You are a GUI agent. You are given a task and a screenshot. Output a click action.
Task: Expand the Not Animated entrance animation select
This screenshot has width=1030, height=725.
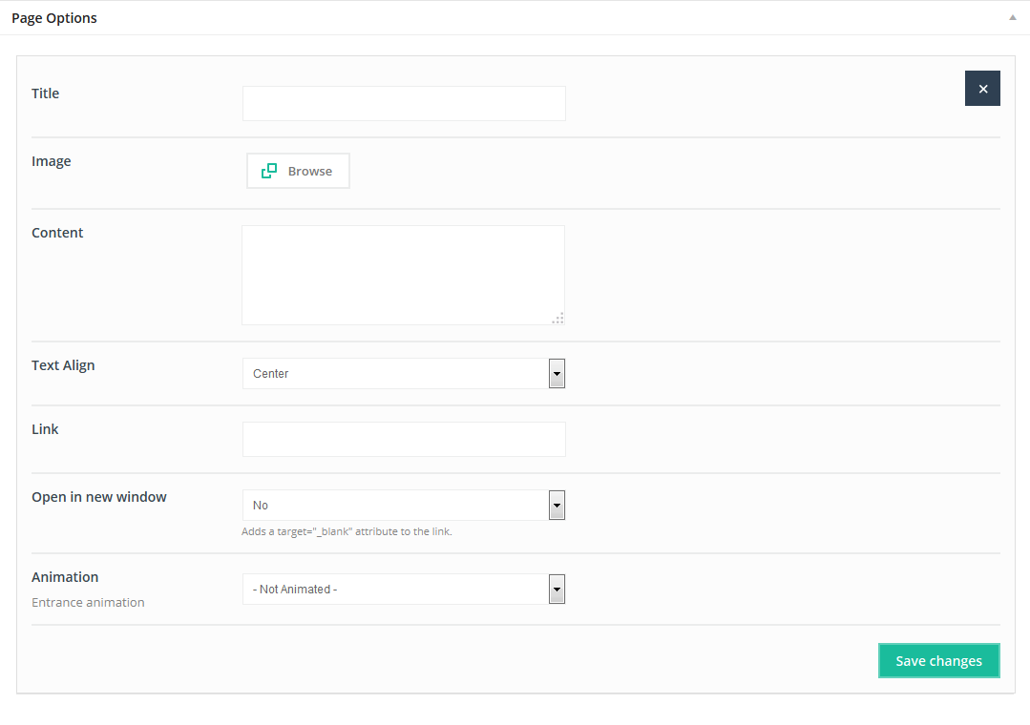[x=395, y=590]
